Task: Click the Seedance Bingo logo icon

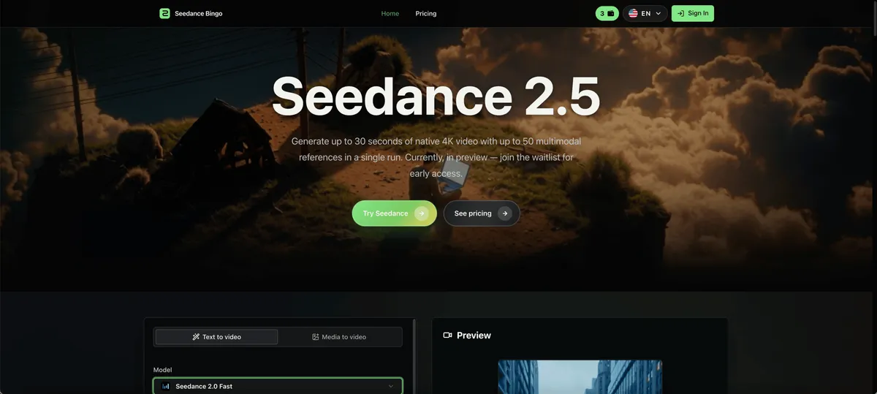Action: 164,13
